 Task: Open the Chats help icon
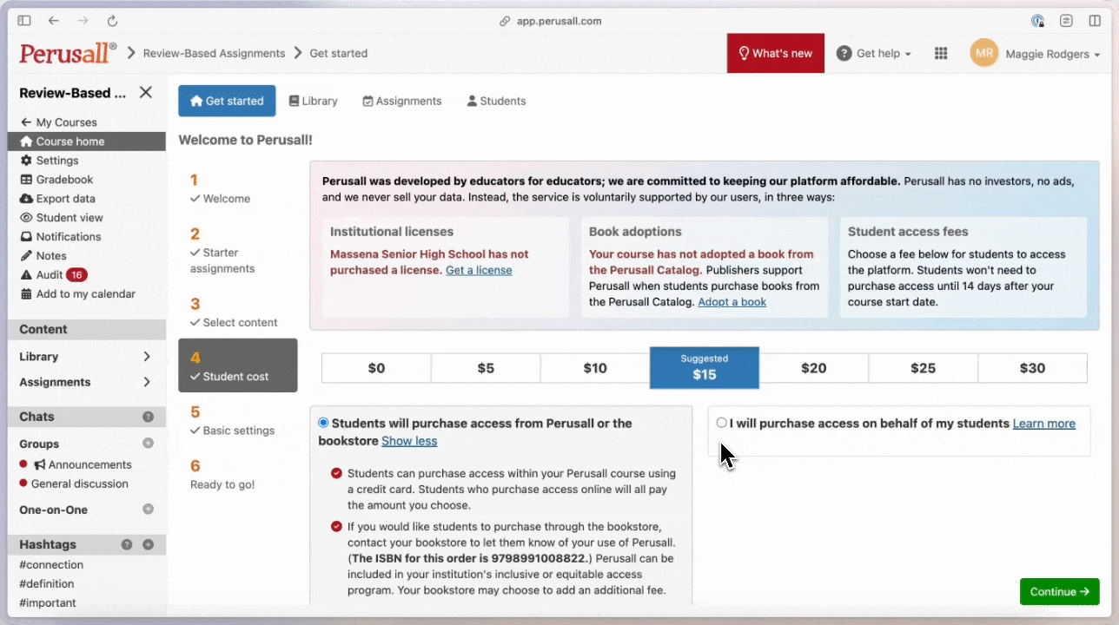coord(148,417)
